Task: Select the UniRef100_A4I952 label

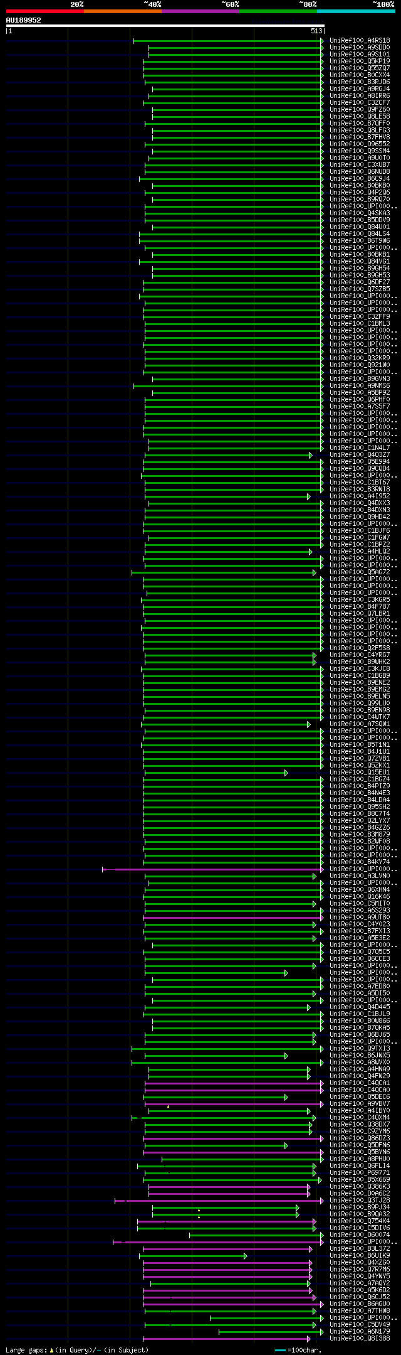Action: coord(360,496)
